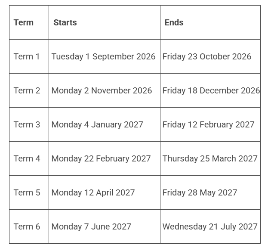The width and height of the screenshot is (271, 248).
Task: Click the Friday 18 December 2026 cell
Action: (211, 90)
